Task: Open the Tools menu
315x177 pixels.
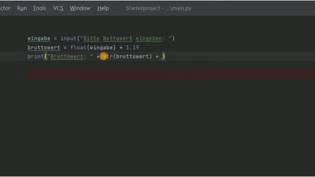Action: pos(39,8)
